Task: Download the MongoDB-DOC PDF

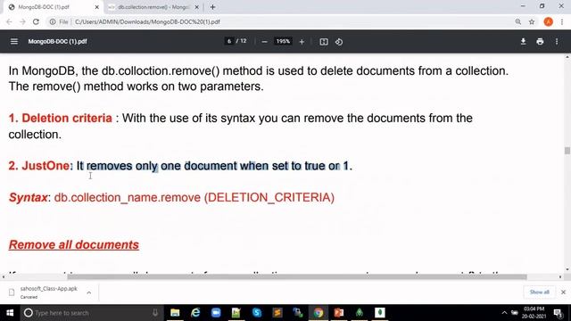Action: [524, 42]
